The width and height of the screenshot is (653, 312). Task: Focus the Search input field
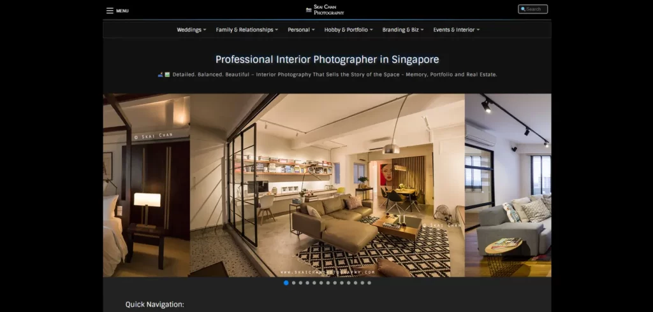click(x=532, y=9)
